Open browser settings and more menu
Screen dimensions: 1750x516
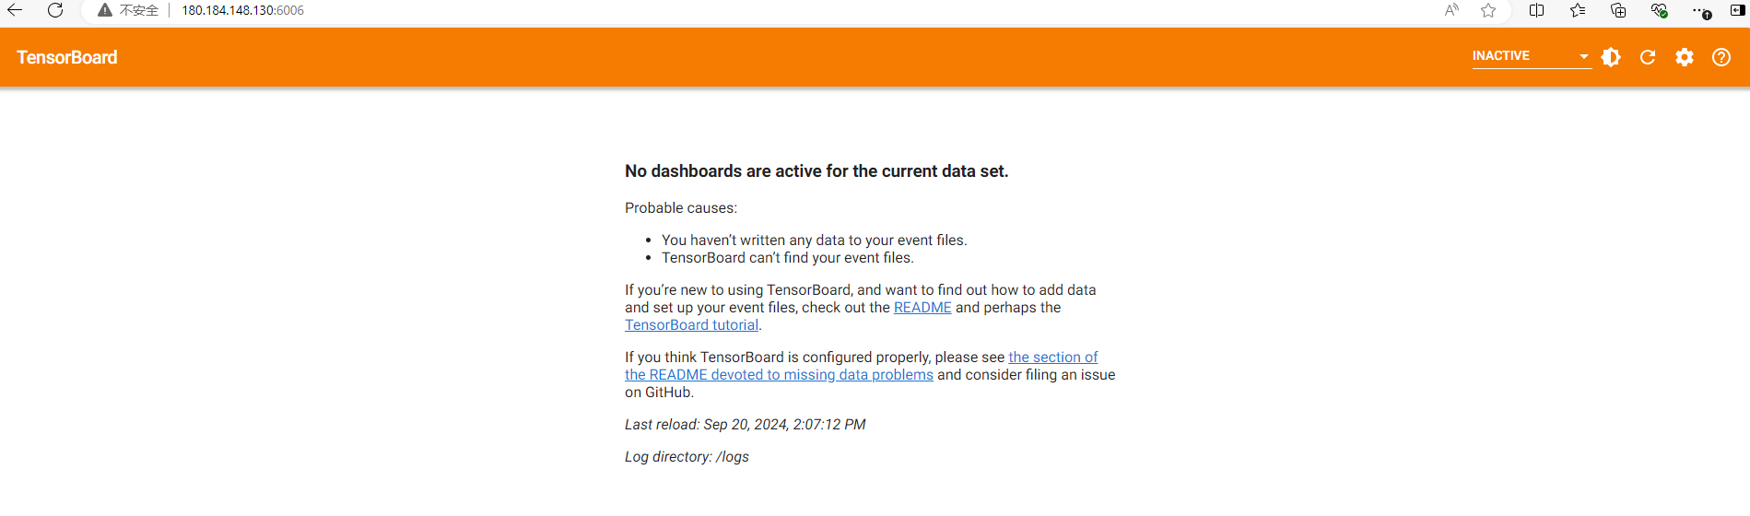[1699, 10]
